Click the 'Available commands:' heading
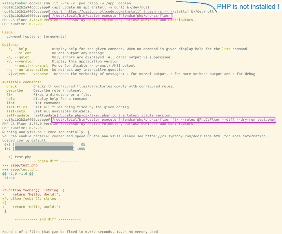This screenshot has width=282, height=234. [x=22, y=82]
